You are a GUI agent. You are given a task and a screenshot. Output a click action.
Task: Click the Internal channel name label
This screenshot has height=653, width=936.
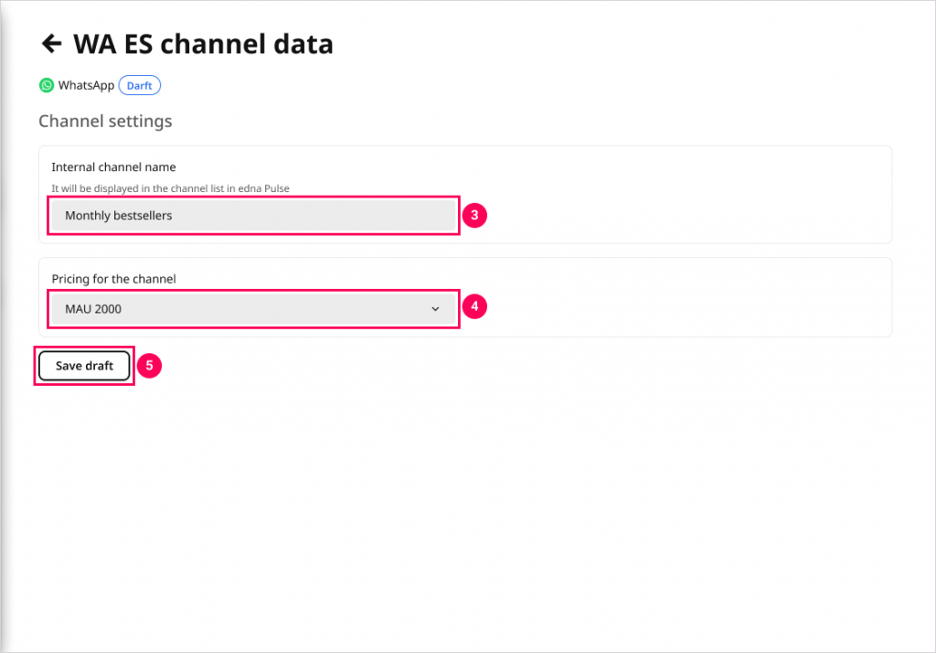tap(113, 167)
